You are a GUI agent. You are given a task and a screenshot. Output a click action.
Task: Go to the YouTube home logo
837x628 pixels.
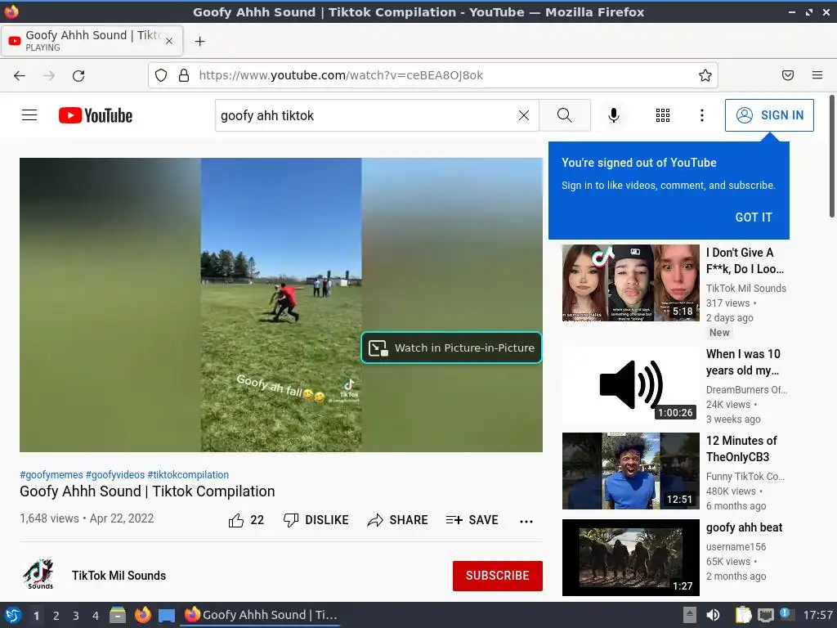point(96,115)
